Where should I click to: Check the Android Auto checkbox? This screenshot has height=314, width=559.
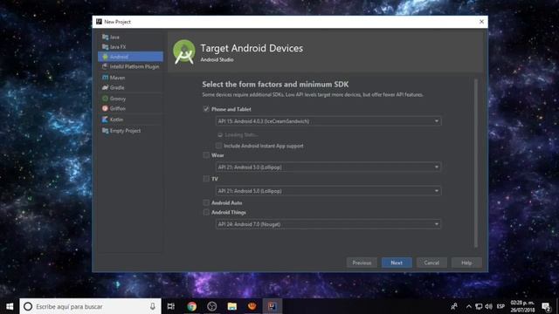coord(206,202)
